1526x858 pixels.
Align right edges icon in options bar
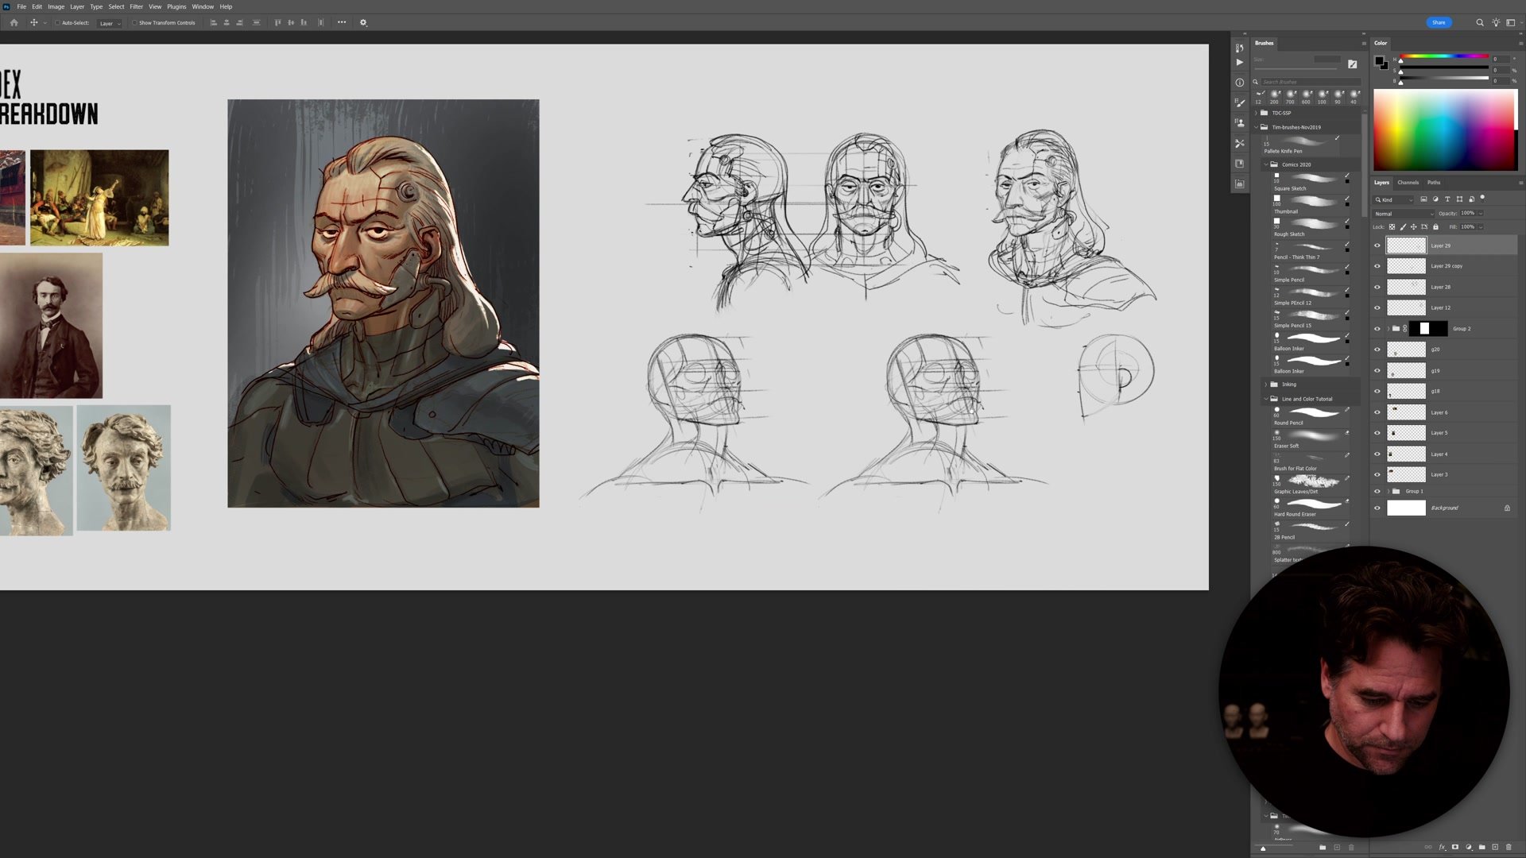[x=240, y=22]
